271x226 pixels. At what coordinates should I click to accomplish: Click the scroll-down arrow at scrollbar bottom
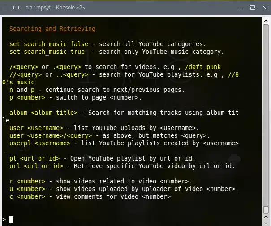click(266, 223)
